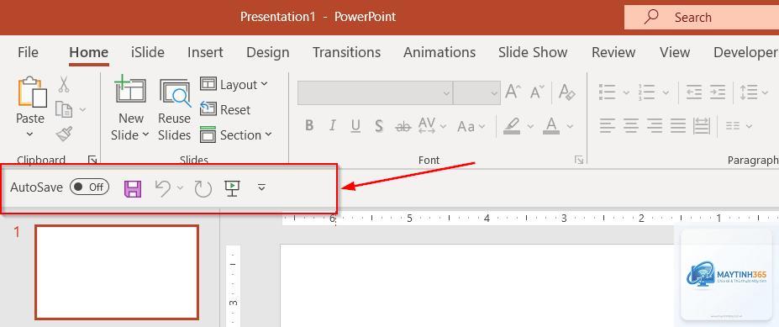Image resolution: width=779 pixels, height=327 pixels.
Task: Expand the Paste options arrow
Action: pyautogui.click(x=29, y=134)
